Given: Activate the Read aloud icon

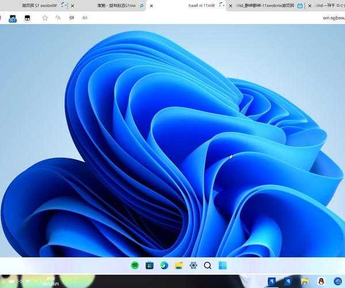Looking at the screenshot, I should coord(58,18).
